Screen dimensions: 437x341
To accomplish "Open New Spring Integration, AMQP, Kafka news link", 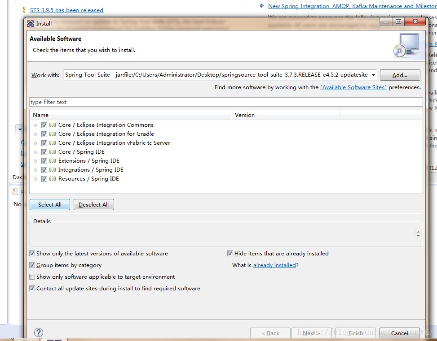I will pyautogui.click(x=352, y=6).
